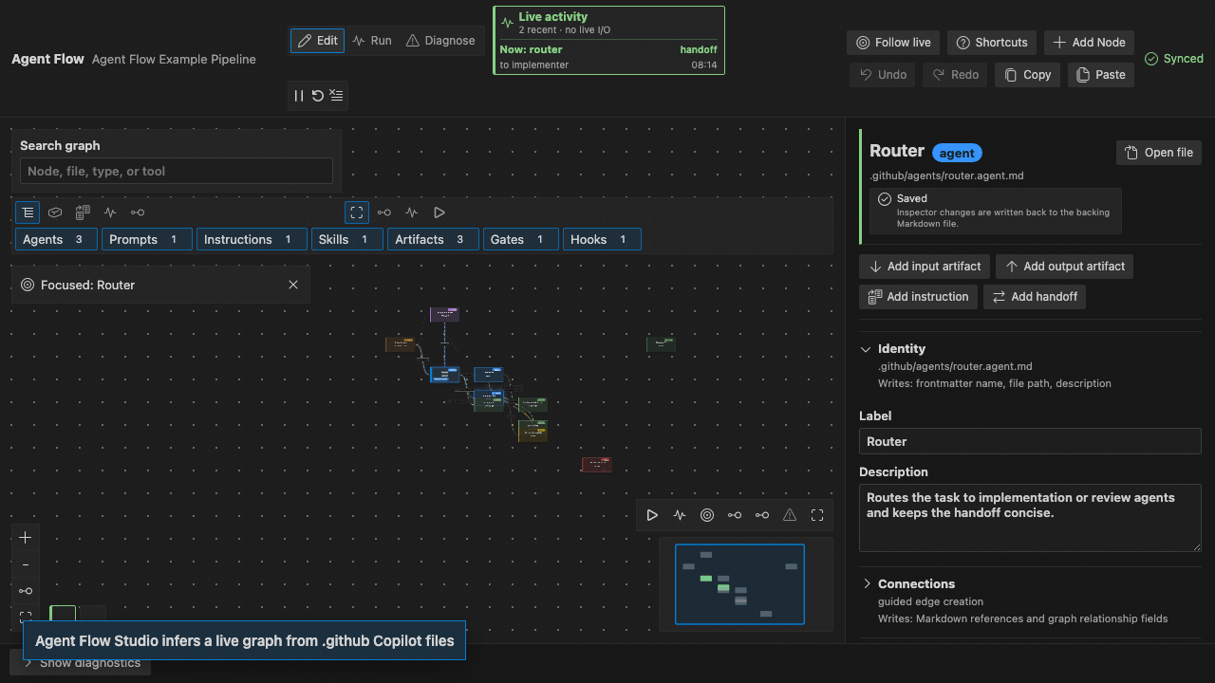Collapse the Identity section
The height and width of the screenshot is (683, 1215).
coord(866,349)
